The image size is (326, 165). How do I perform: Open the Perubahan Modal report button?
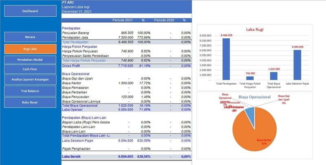pyautogui.click(x=30, y=59)
